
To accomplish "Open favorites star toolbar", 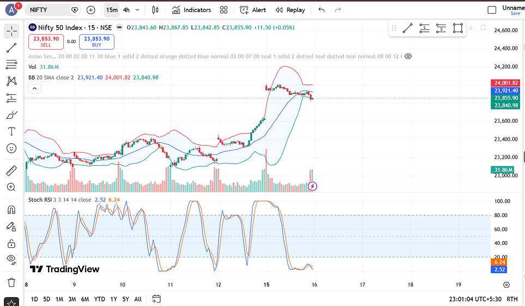I will (11, 303).
